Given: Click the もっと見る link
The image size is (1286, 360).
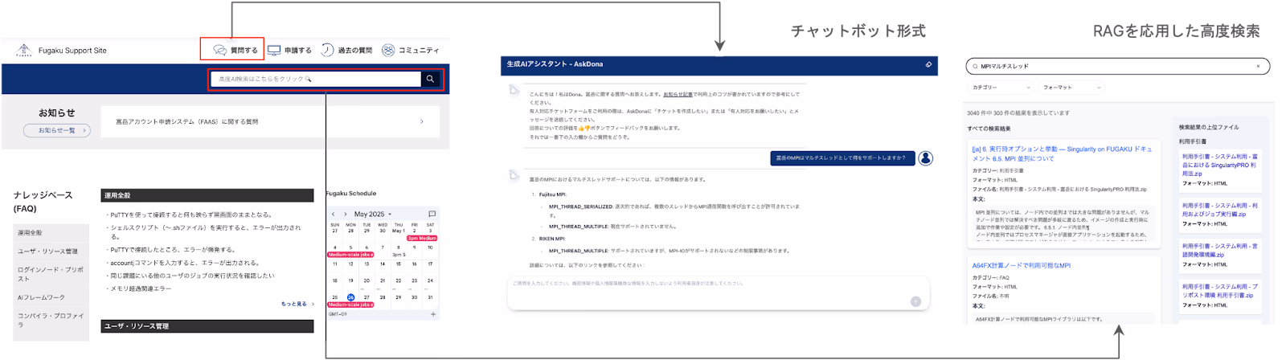Looking at the screenshot, I should 297,304.
